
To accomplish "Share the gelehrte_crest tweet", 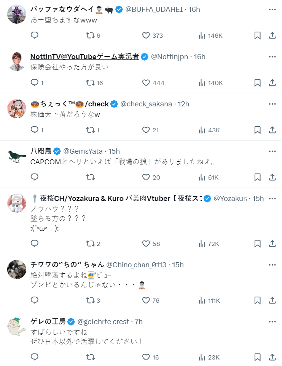I will pos(272,357).
